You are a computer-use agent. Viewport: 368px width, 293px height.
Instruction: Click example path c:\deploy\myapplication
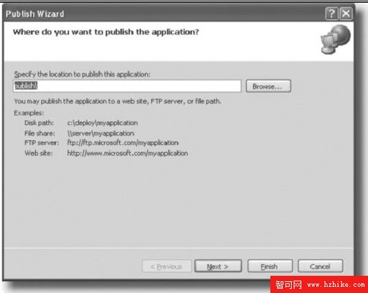102,123
